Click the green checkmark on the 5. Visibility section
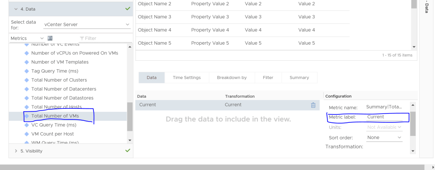 click(128, 150)
